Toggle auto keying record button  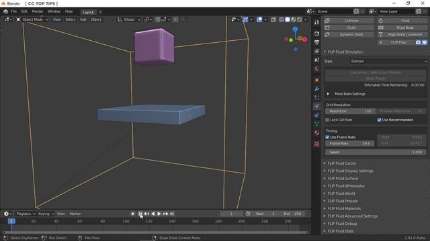pos(133,214)
